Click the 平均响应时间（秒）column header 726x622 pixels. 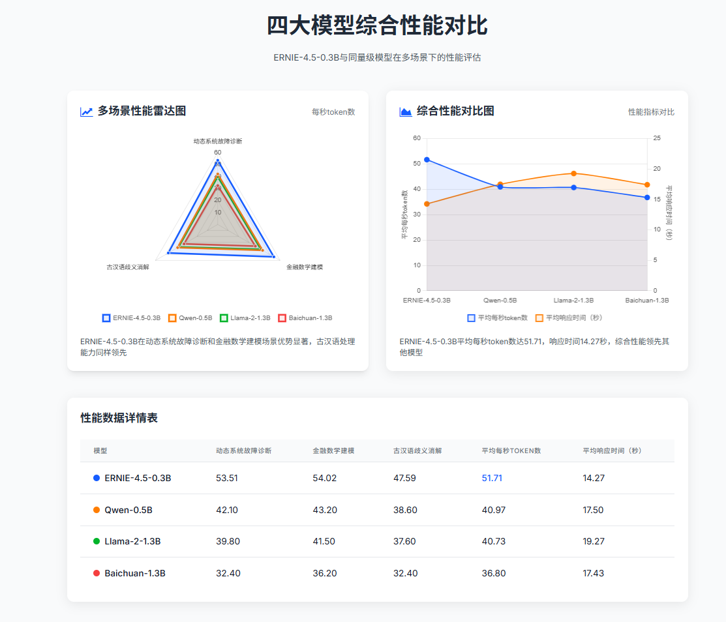pos(612,451)
